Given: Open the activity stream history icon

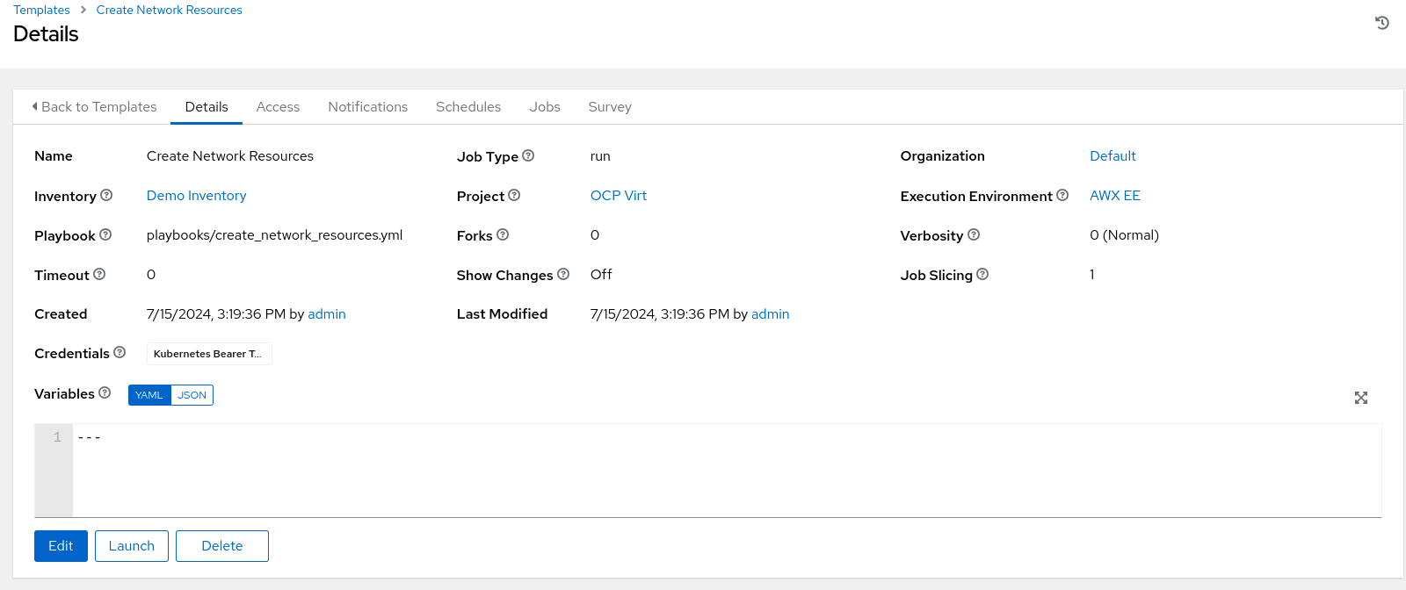Looking at the screenshot, I should point(1381,23).
